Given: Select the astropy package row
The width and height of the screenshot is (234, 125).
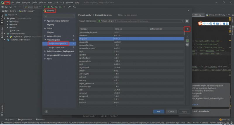Looking at the screenshot, I should (131, 80).
